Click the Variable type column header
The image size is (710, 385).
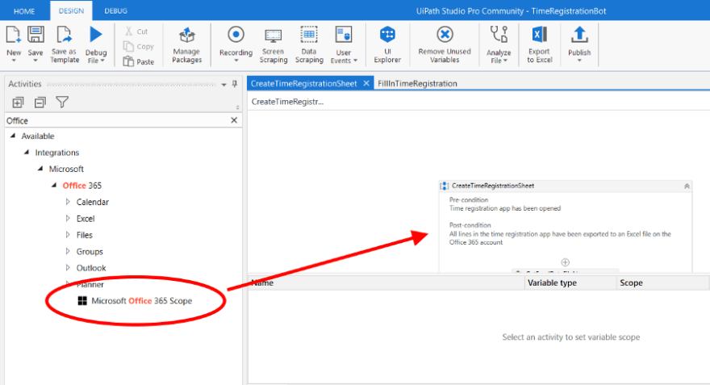[570, 283]
